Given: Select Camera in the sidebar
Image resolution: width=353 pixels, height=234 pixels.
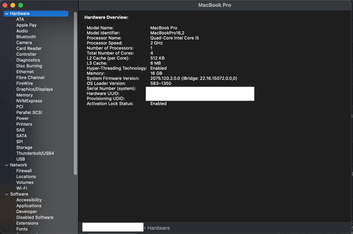Looking at the screenshot, I should pyautogui.click(x=24, y=43).
